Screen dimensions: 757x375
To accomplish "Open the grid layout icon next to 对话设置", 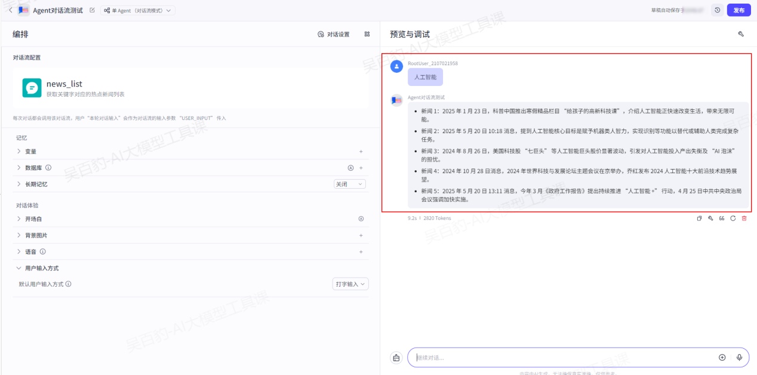I will [x=367, y=35].
